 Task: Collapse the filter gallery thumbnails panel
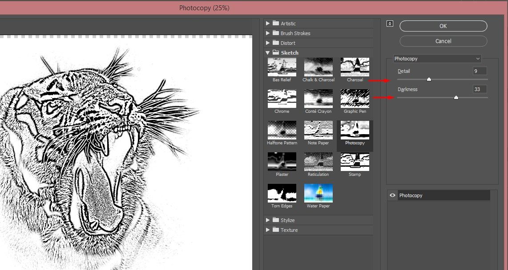[x=390, y=24]
